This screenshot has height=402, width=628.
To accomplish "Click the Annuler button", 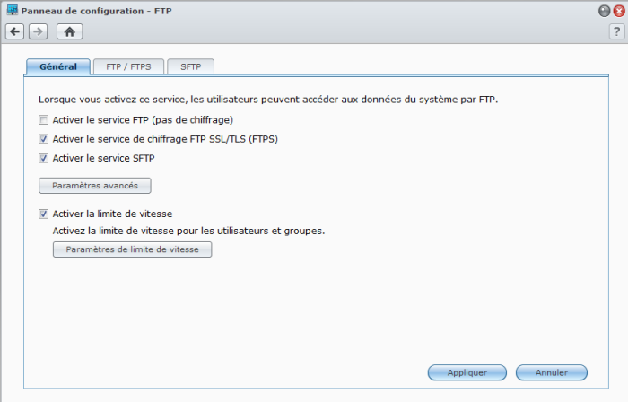I will click(x=552, y=371).
